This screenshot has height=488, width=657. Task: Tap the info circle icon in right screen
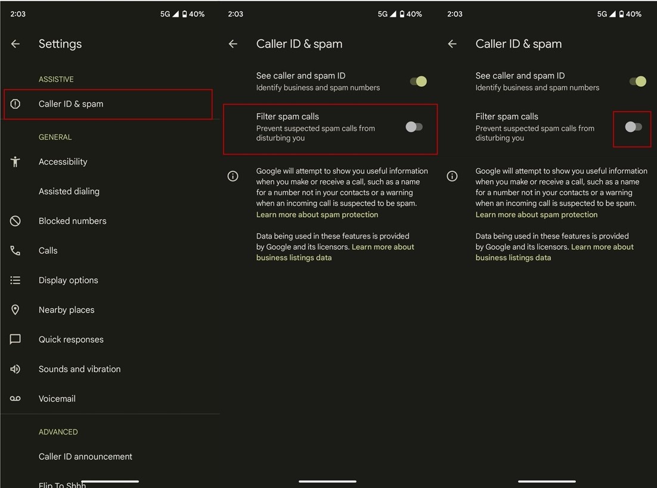pyautogui.click(x=453, y=176)
